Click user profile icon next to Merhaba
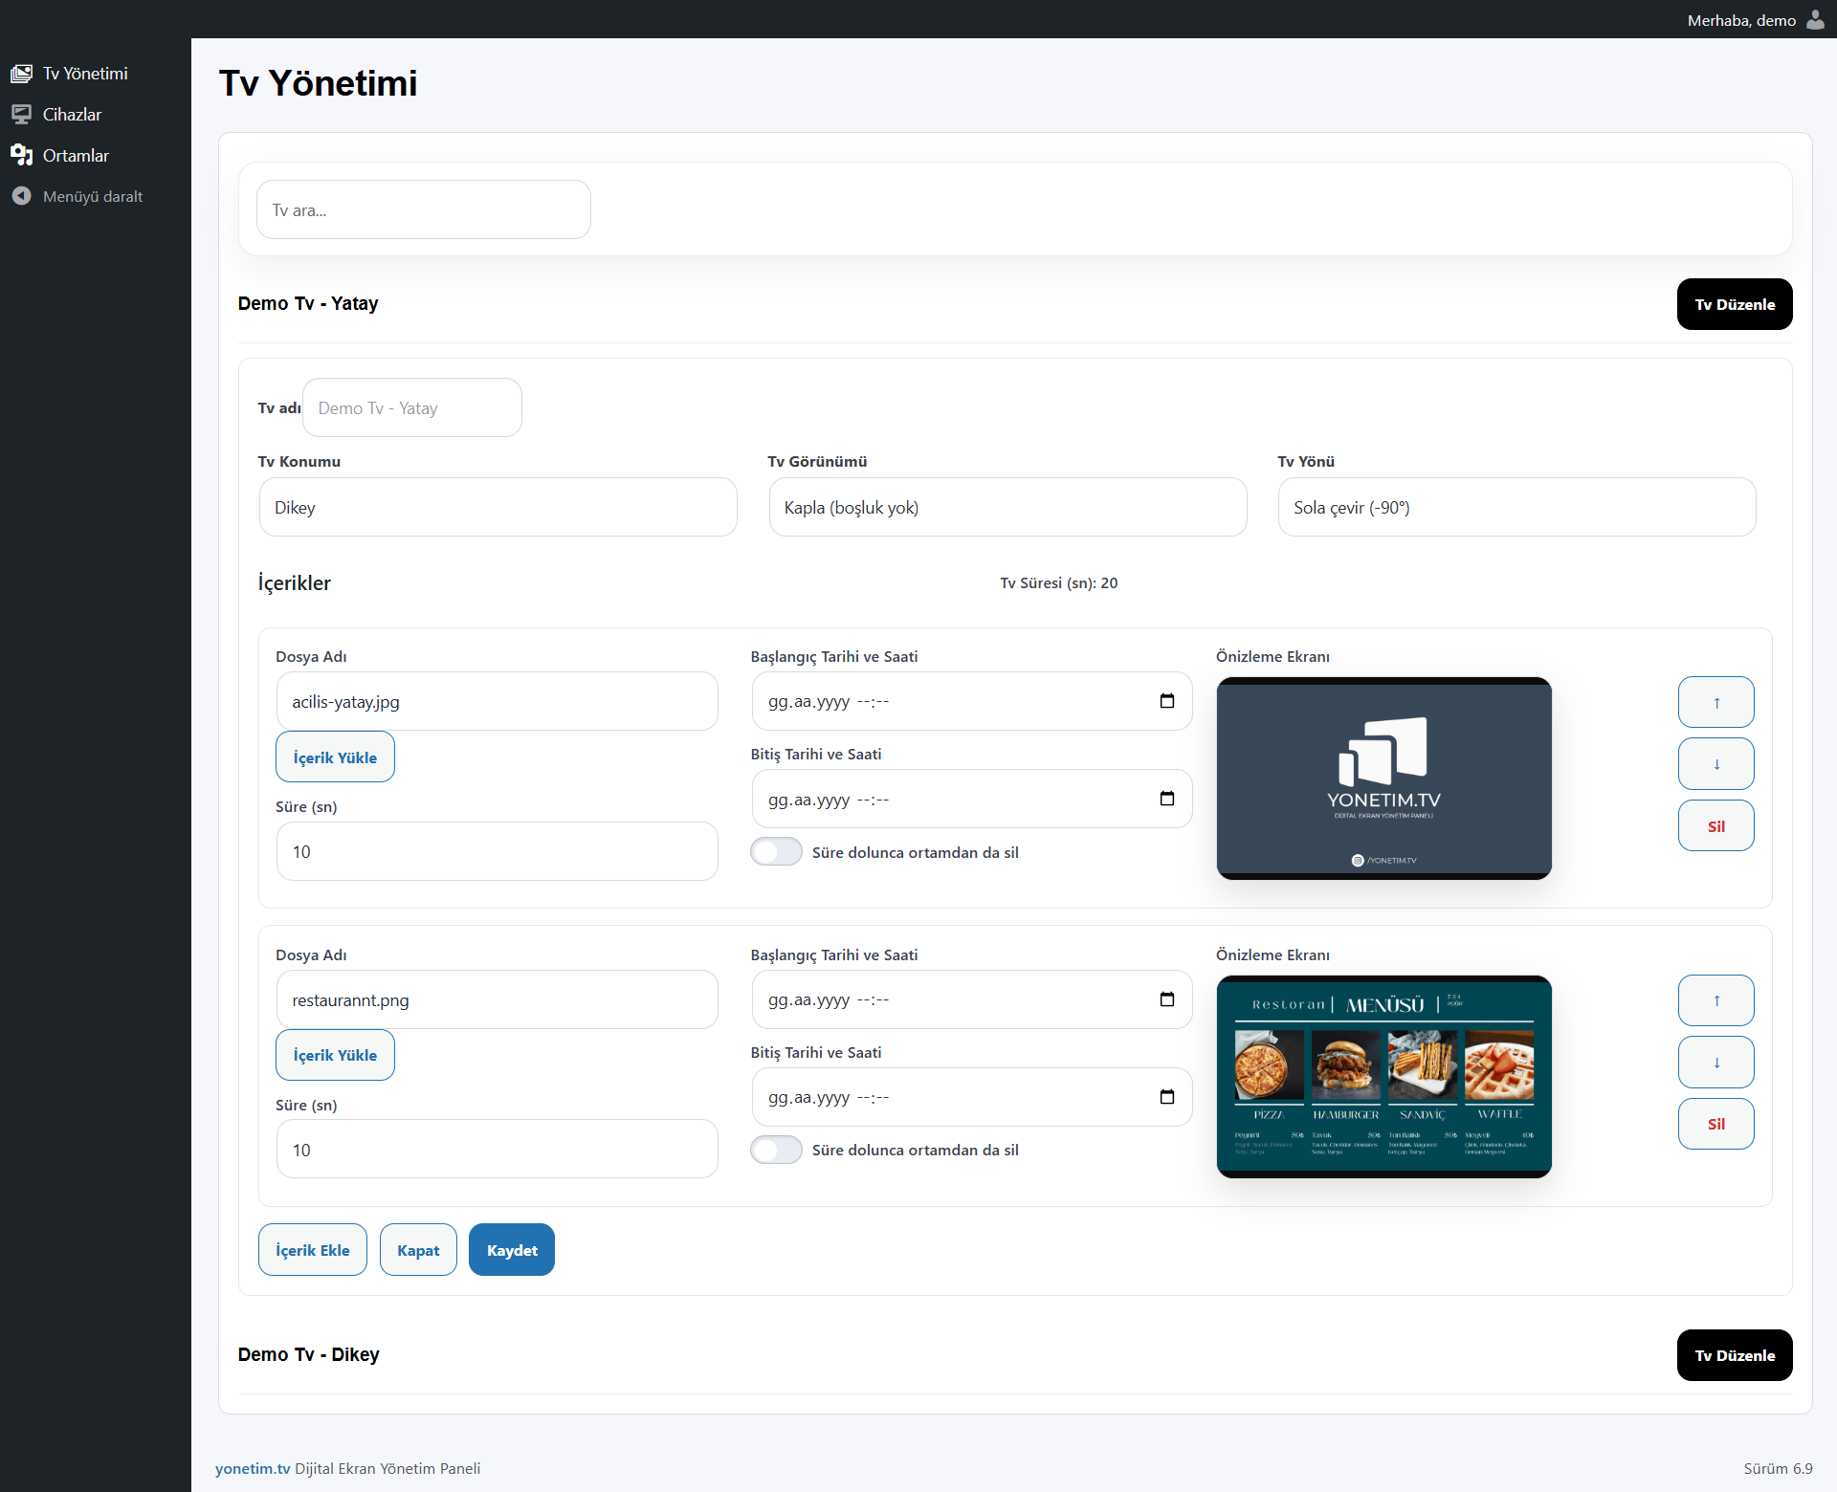 click(x=1815, y=20)
